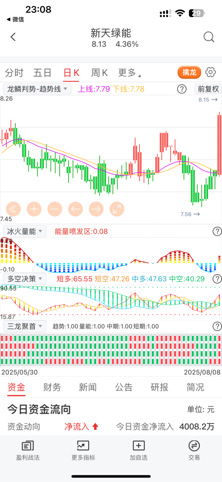Open 龙鳞判势-趋势线 indicator dropdown
Viewport: 222px width, 482px height.
coord(37,89)
